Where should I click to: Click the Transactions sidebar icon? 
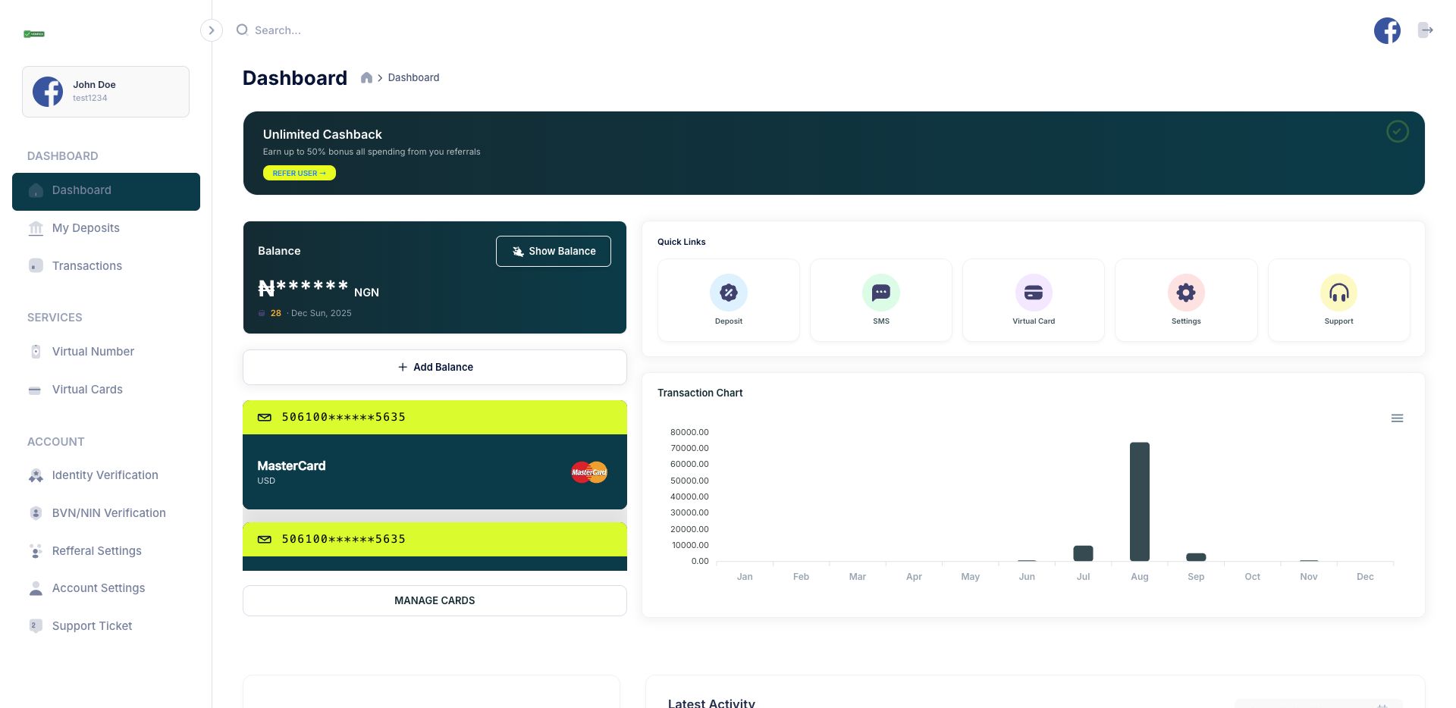pos(36,266)
